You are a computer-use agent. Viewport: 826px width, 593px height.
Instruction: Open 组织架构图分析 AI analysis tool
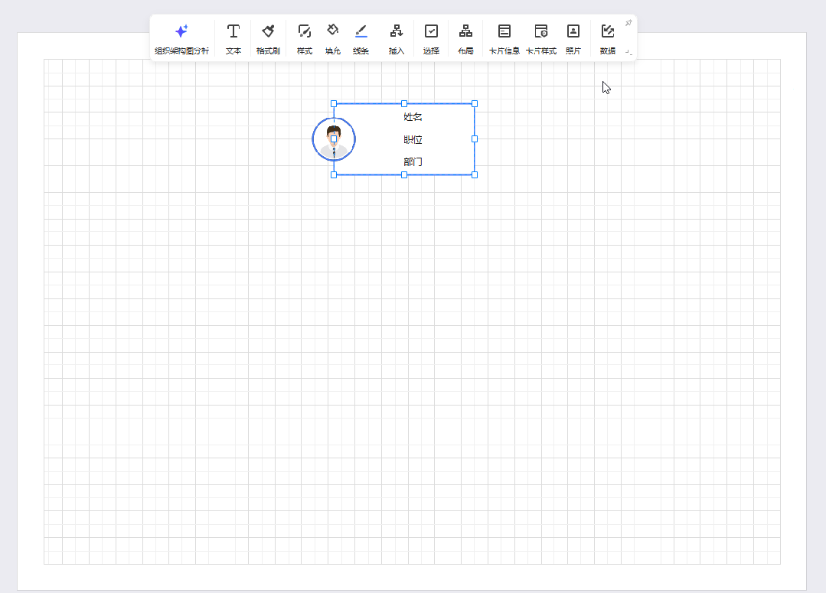pyautogui.click(x=181, y=39)
